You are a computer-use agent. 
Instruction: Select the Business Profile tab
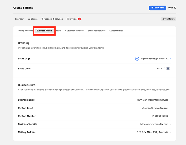pos(44,31)
